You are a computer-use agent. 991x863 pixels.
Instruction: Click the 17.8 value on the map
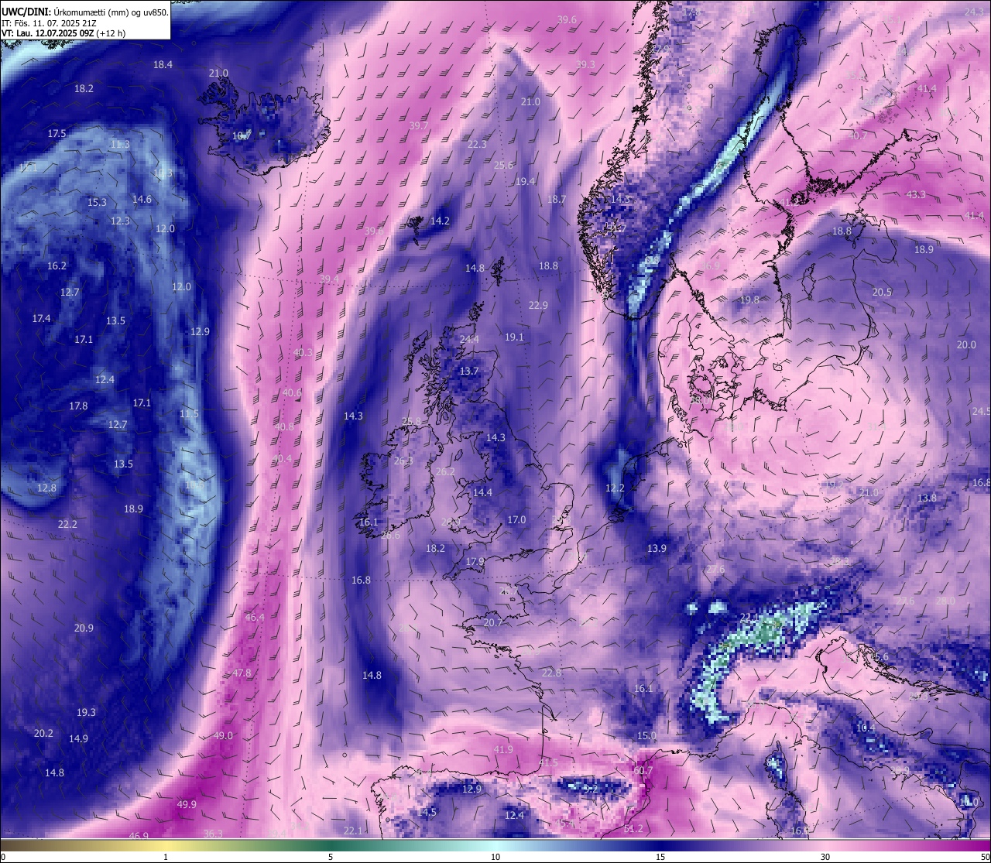[x=78, y=406]
